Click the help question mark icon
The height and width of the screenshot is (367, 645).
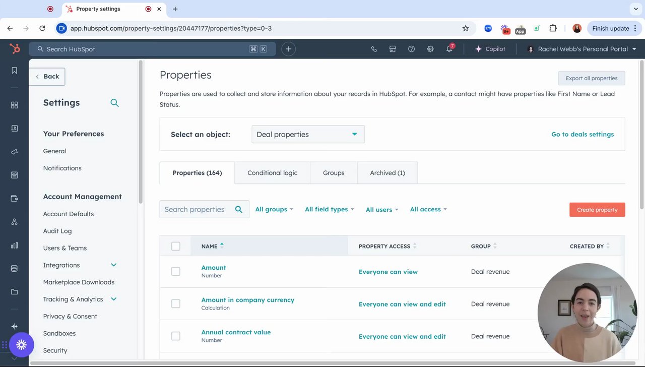pos(412,49)
